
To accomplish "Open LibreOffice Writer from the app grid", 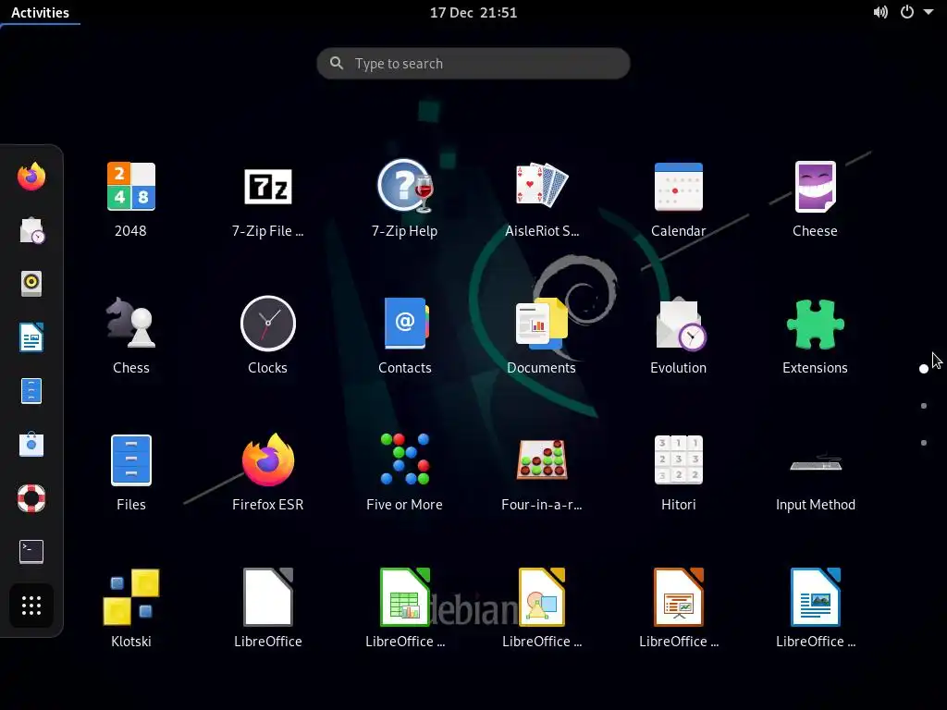I will pos(816,596).
